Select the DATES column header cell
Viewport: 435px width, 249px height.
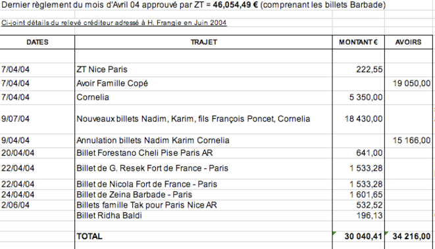[x=37, y=42]
